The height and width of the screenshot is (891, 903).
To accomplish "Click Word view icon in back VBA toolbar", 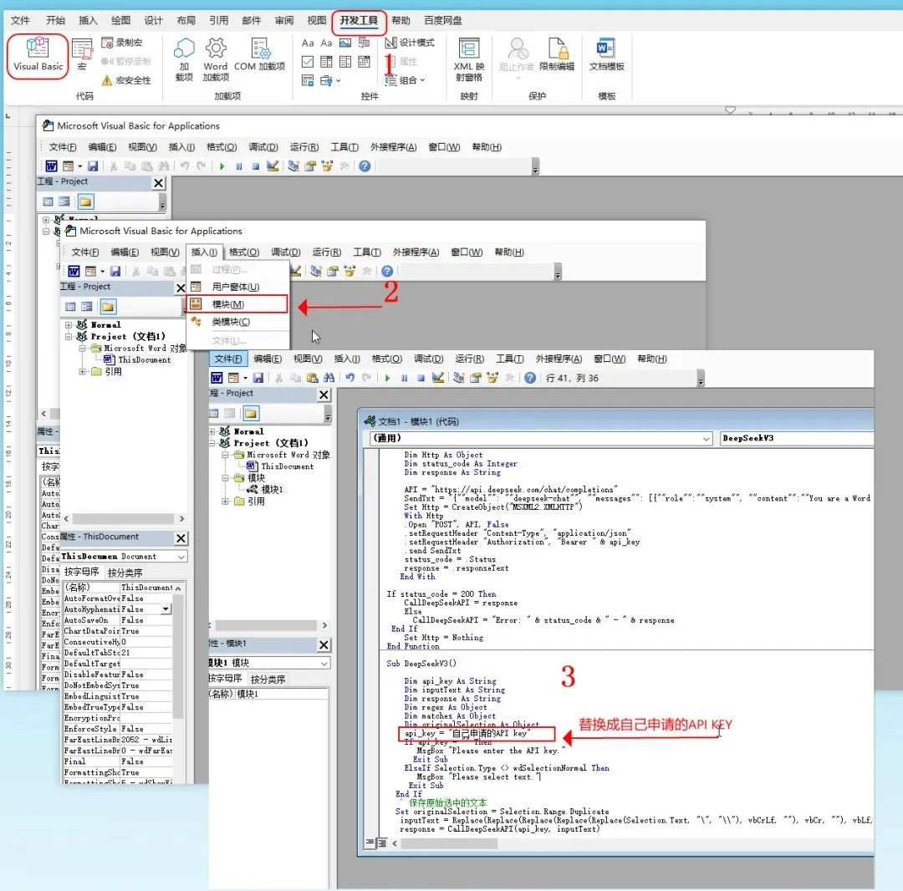I will click(x=51, y=166).
